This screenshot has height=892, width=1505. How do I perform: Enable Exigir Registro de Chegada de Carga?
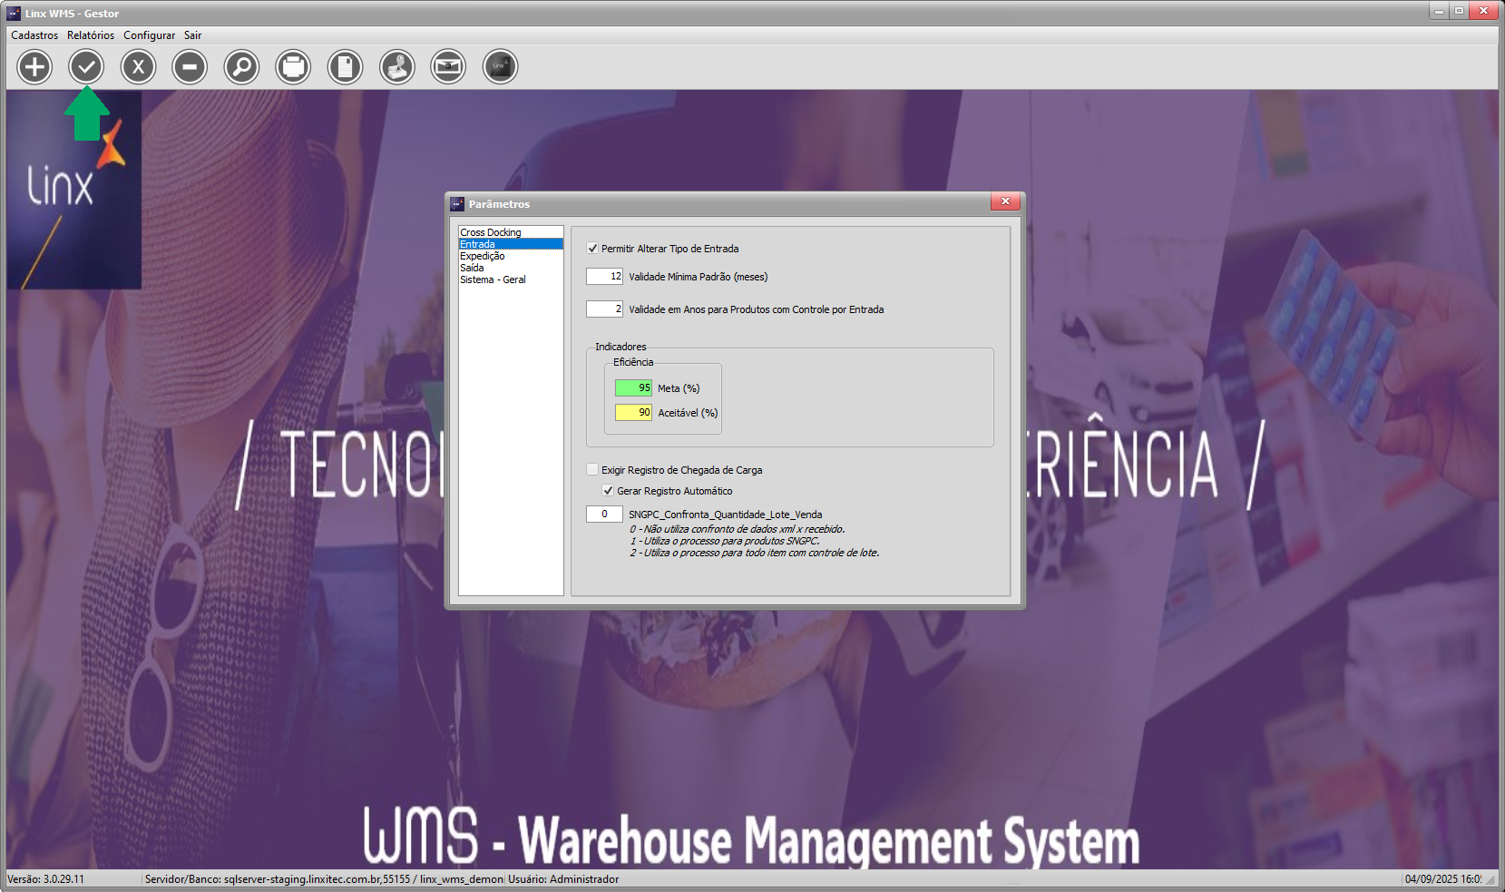point(592,469)
